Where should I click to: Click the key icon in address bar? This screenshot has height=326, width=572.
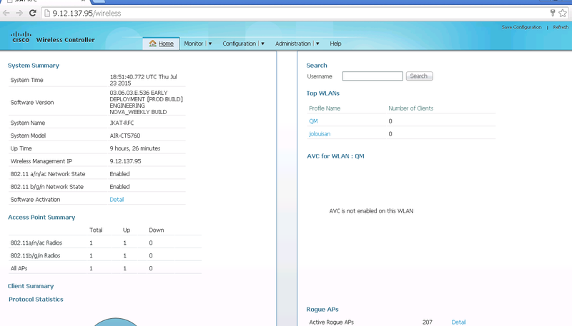point(553,13)
